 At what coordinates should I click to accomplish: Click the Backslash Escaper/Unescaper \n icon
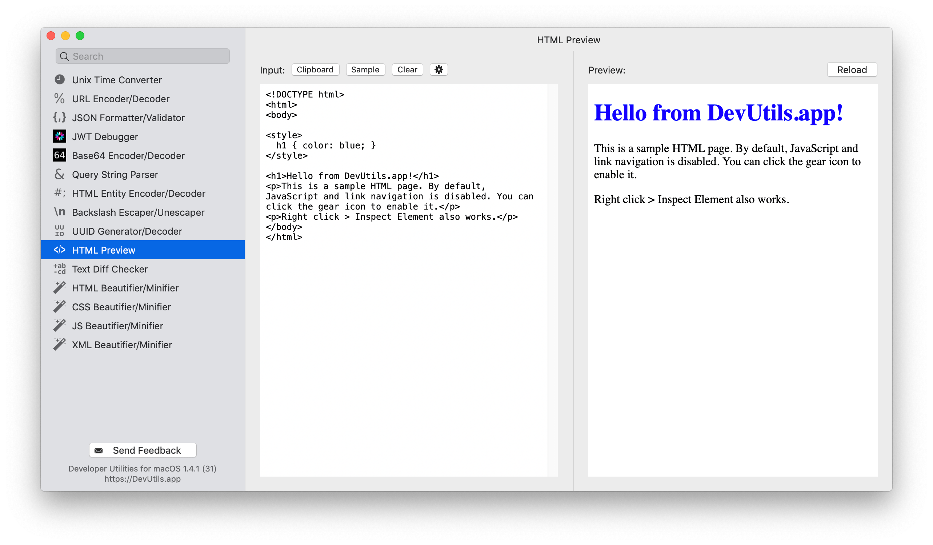[60, 212]
